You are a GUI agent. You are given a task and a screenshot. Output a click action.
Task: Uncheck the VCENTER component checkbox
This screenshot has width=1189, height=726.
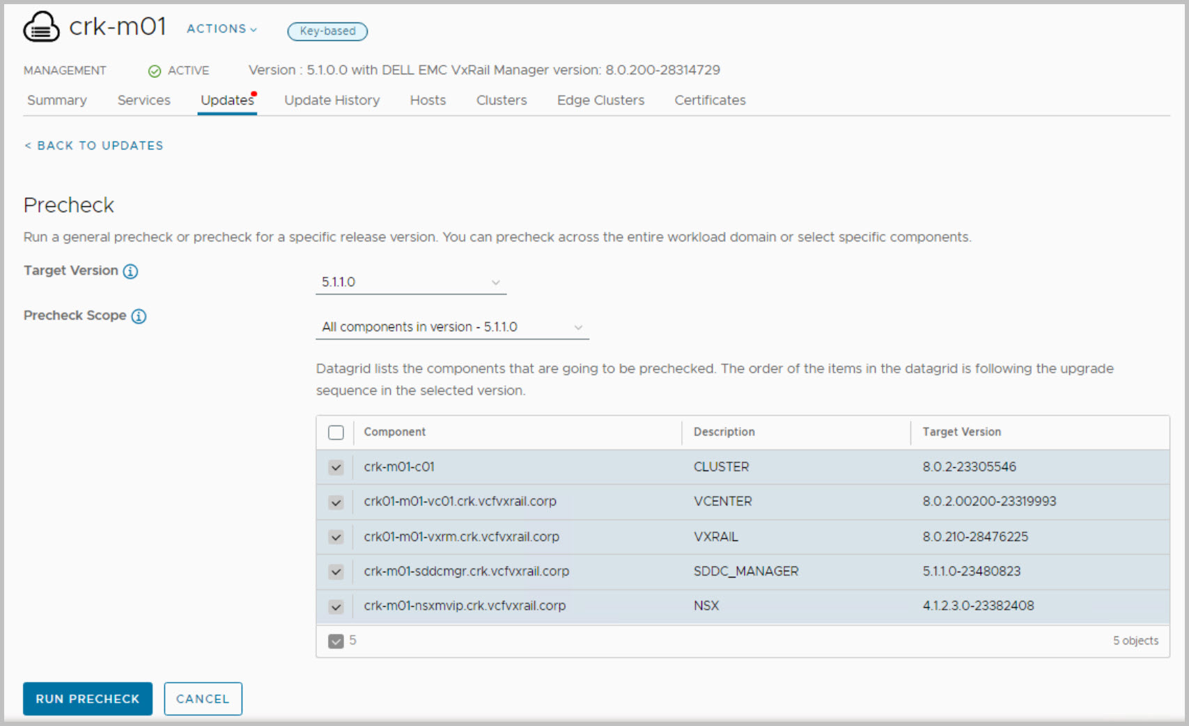tap(336, 502)
